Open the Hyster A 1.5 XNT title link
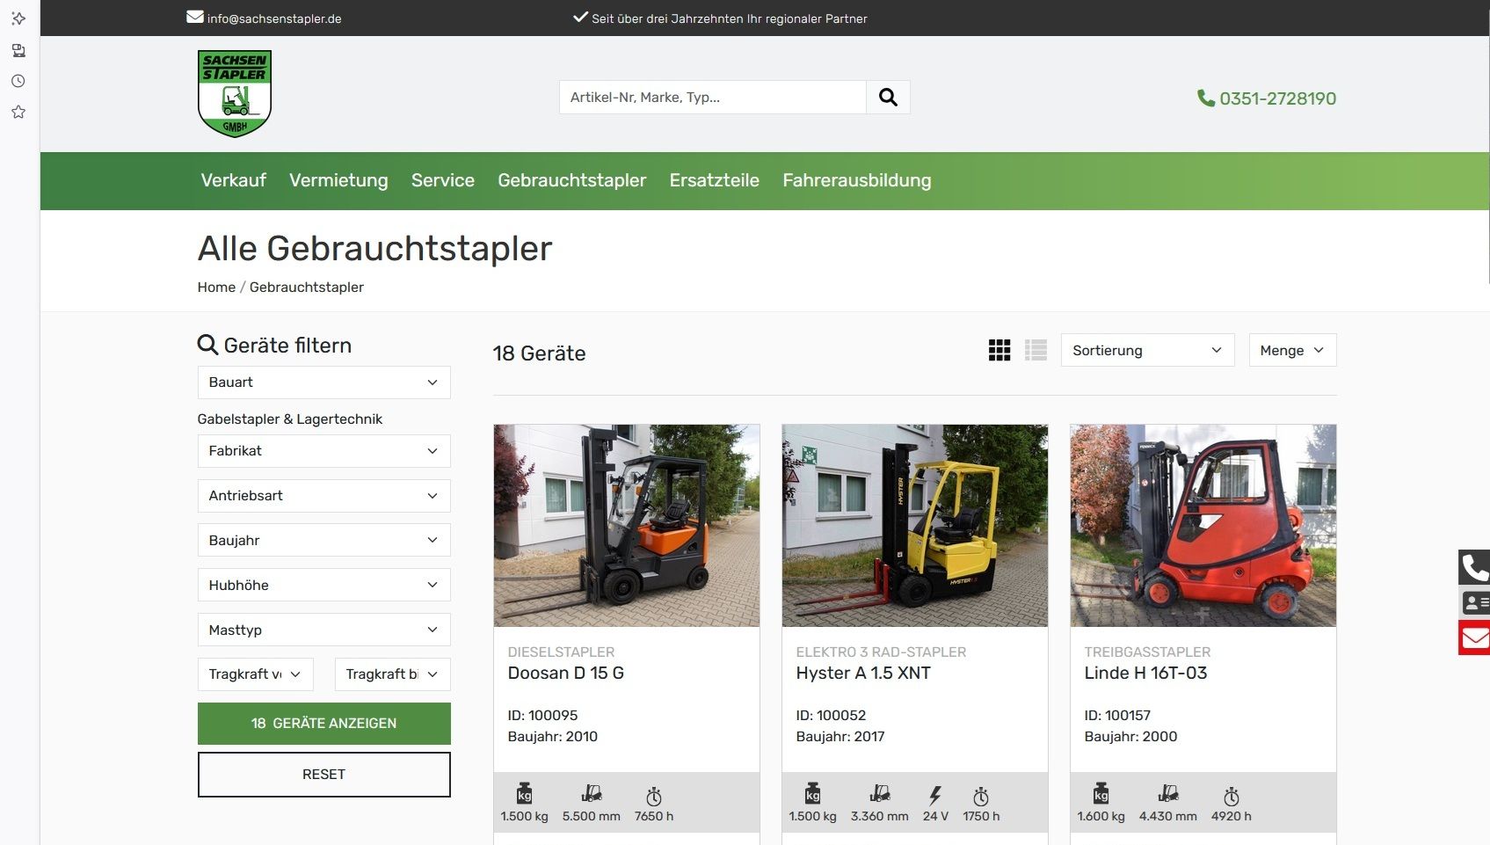Viewport: 1490px width, 845px height. [x=863, y=673]
